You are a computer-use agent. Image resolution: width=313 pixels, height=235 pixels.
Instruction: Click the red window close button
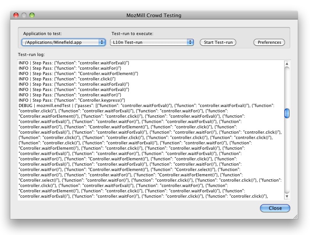coord(16,15)
